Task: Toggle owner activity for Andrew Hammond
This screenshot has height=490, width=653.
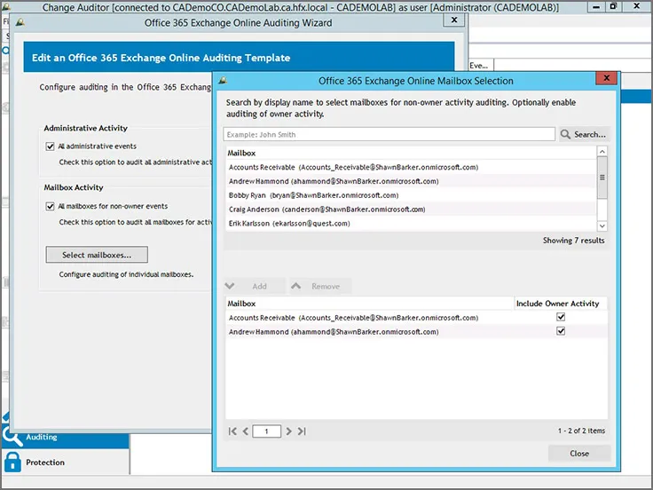Action: [x=561, y=331]
